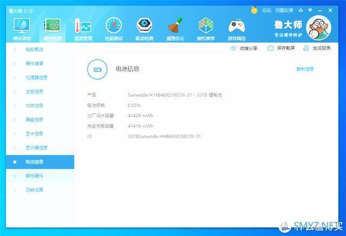This screenshot has height=236, width=346.
Task: Open the 游戏精选 gamepad icon
Action: tap(237, 29)
